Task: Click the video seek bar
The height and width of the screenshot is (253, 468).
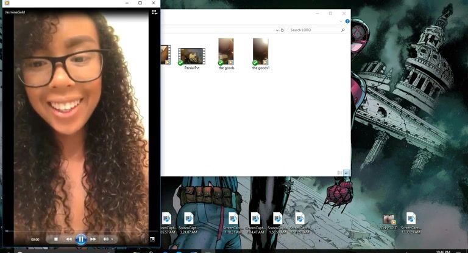Action: (x=79, y=230)
